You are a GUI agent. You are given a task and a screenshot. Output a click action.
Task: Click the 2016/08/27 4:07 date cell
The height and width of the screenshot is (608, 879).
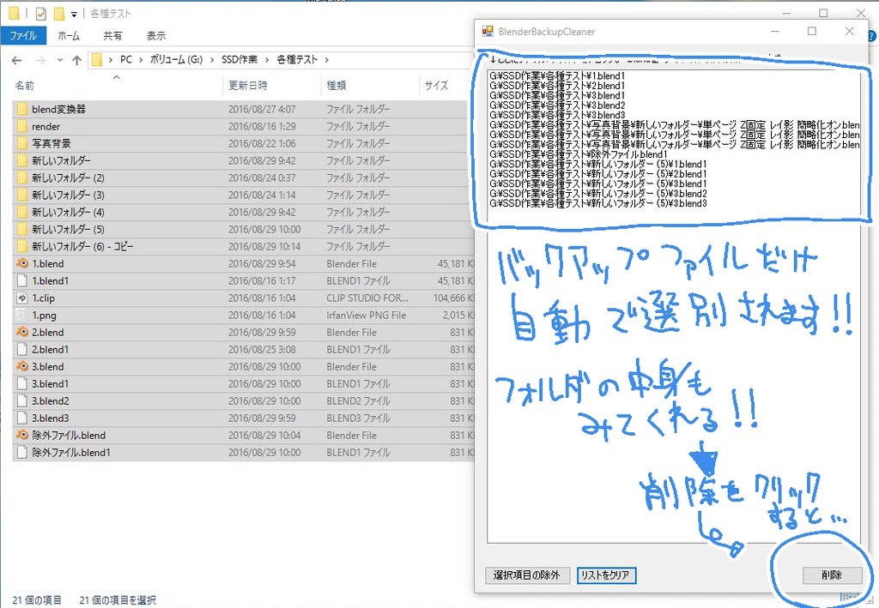click(x=262, y=109)
